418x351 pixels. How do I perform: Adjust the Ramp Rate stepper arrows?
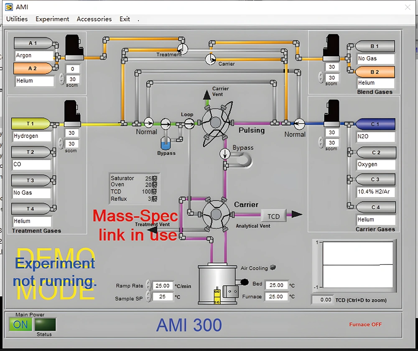[148, 286]
